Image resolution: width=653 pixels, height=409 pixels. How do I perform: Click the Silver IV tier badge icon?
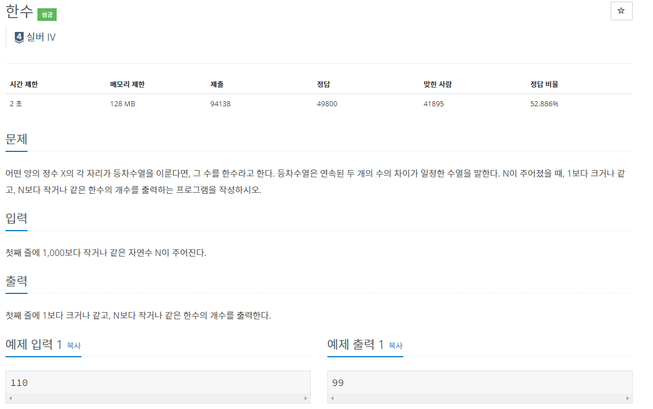(19, 37)
